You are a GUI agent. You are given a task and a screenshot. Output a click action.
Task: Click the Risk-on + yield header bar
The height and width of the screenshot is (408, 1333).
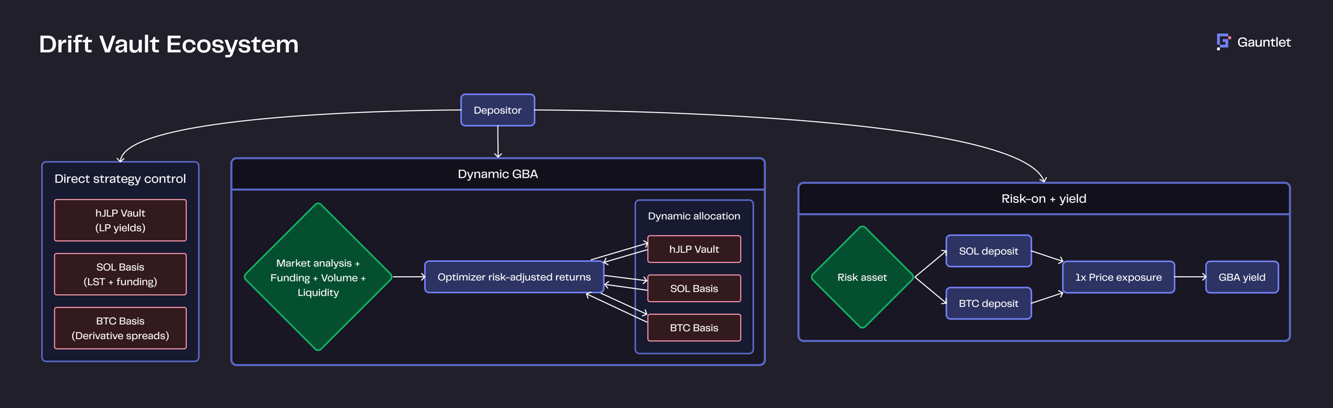1044,199
